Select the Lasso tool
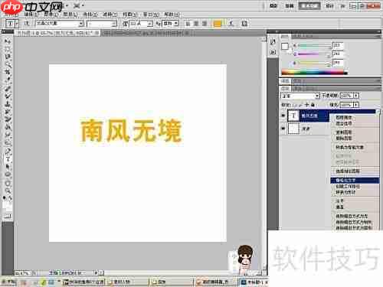 pos(8,57)
